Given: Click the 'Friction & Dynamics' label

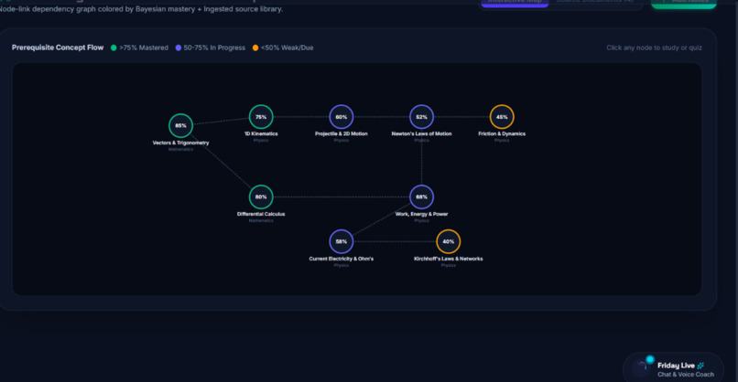Looking at the screenshot, I should 502,134.
